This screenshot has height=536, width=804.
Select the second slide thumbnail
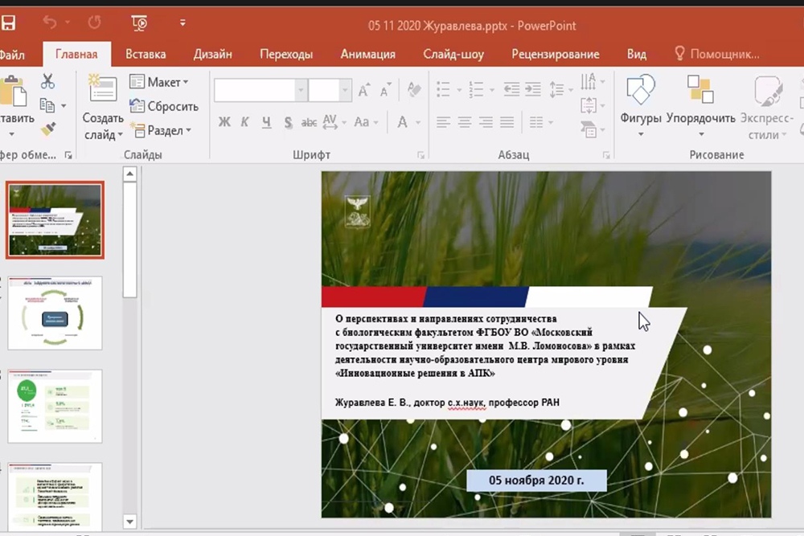[55, 313]
